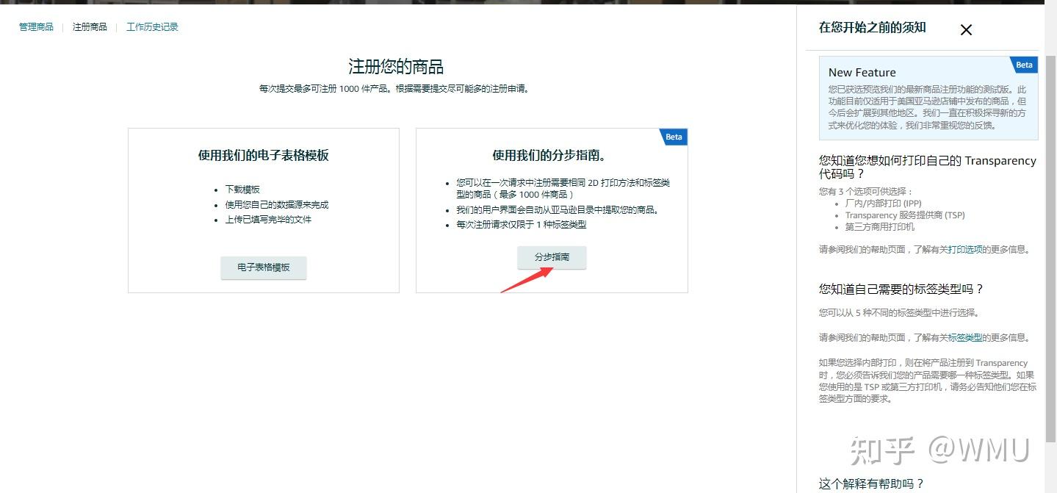The image size is (1057, 493).
Task: Switch to the 注册商品 section
Action: [x=89, y=26]
